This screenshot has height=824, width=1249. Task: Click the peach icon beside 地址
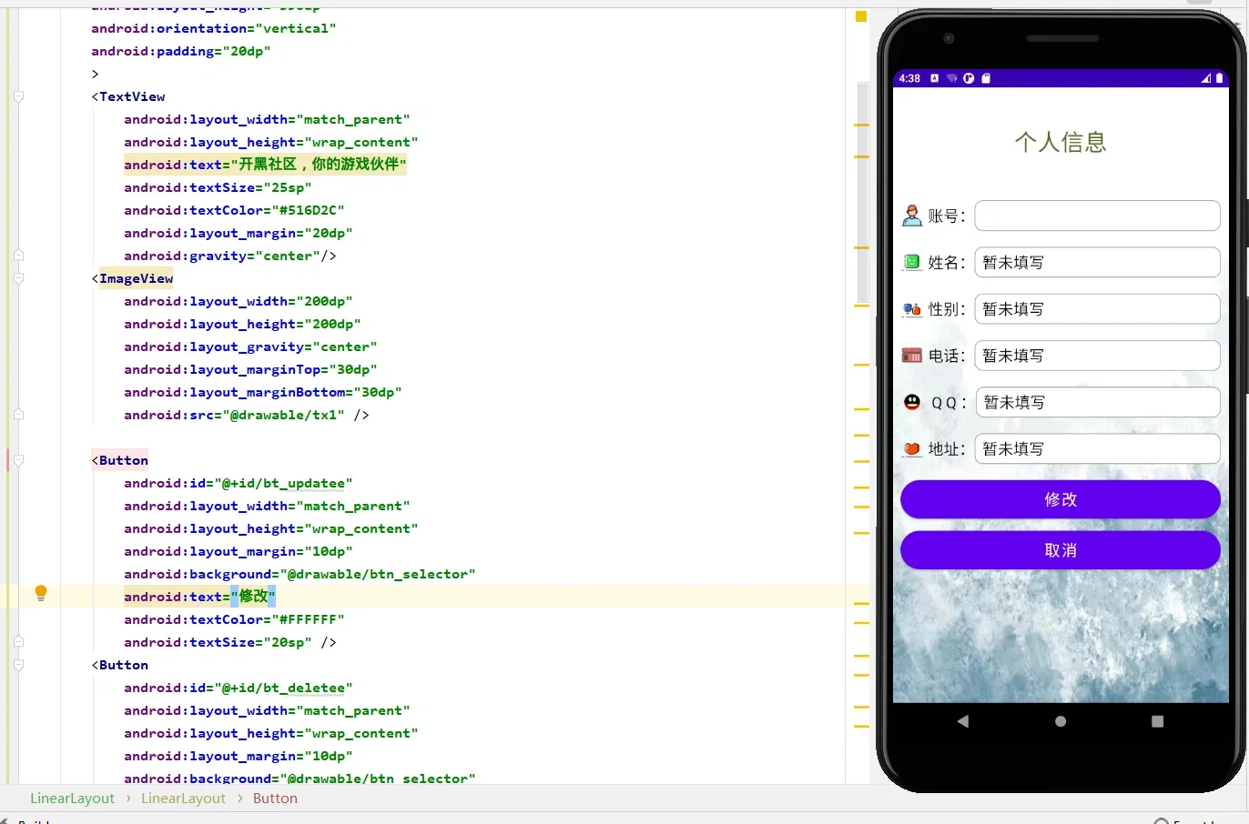[x=911, y=447]
